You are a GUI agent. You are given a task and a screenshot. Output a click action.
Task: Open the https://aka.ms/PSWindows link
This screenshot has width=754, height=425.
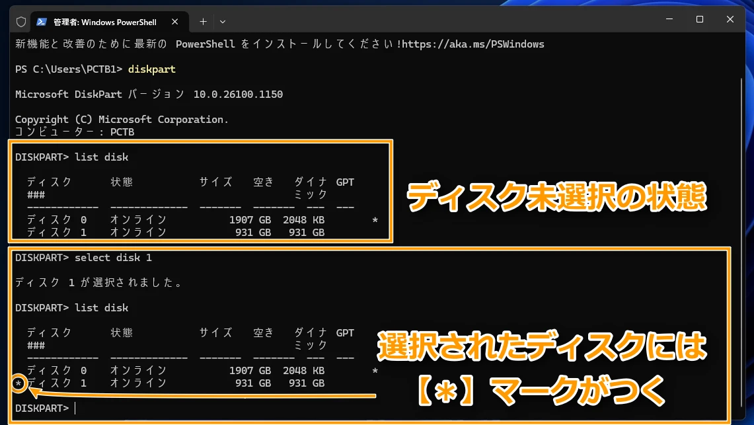[472, 44]
